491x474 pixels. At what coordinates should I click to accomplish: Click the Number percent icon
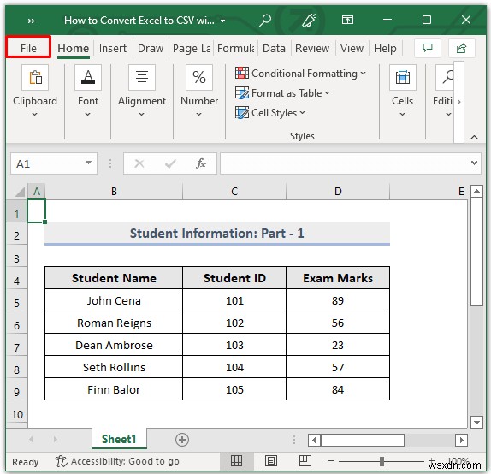point(199,77)
